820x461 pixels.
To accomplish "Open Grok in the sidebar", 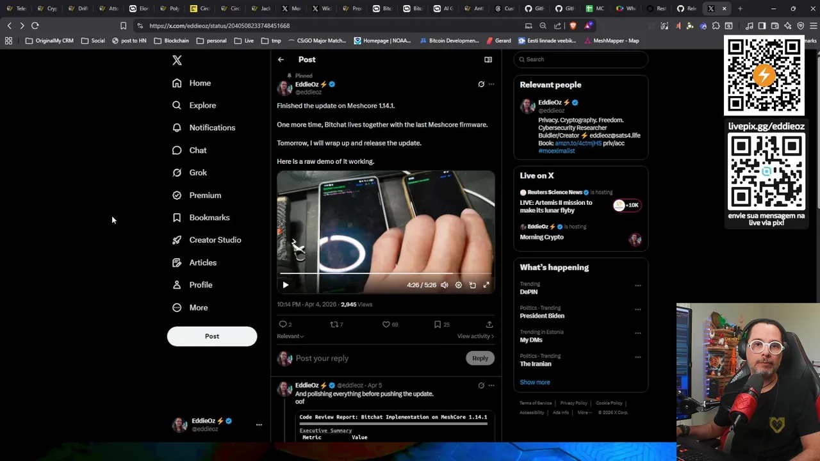I will click(x=190, y=173).
